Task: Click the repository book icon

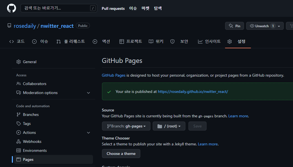Action: pyautogui.click(x=9, y=26)
